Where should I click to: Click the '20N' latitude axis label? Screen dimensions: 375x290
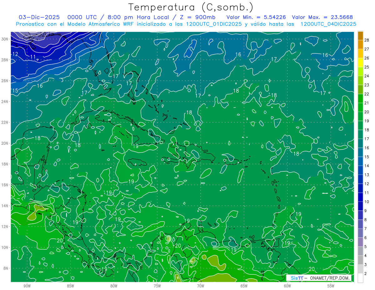(x=5, y=143)
